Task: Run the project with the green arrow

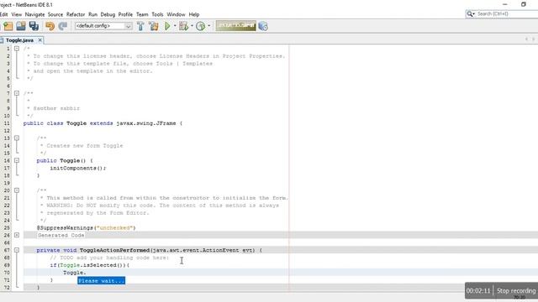Action: pos(167,26)
